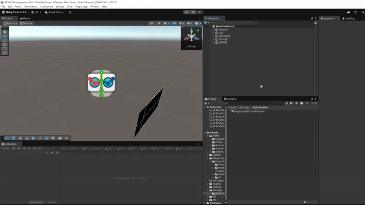Click Settings in the Project breadcrumb

pos(244,108)
